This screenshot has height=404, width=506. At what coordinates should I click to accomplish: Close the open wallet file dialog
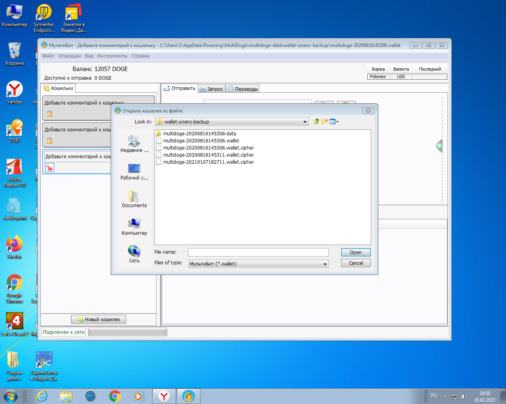pos(368,111)
